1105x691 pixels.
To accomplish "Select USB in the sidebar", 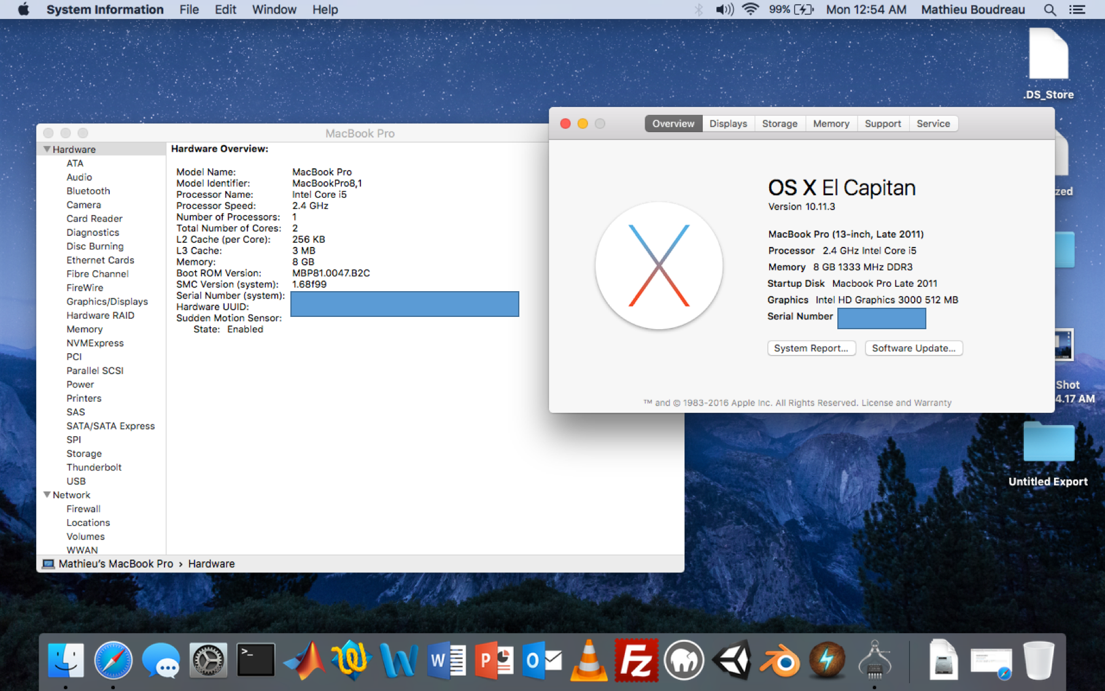I will (x=76, y=481).
